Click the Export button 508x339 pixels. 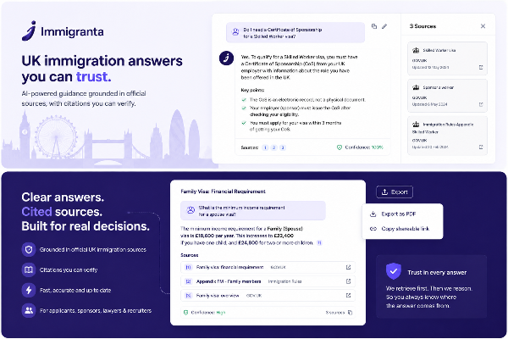pos(395,192)
